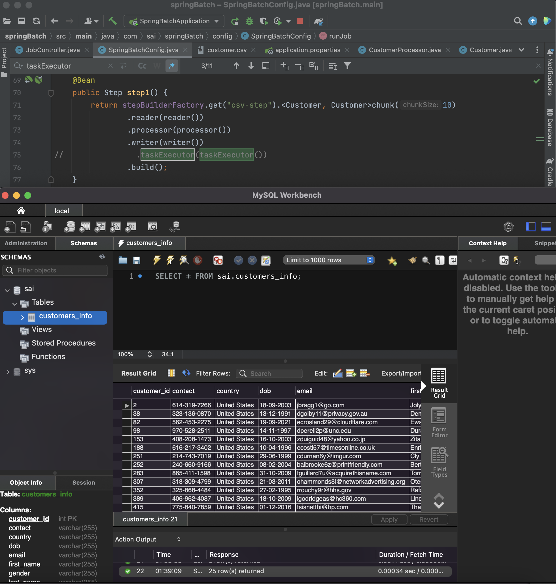
Task: Click the Filter Rows search field
Action: tap(269, 374)
